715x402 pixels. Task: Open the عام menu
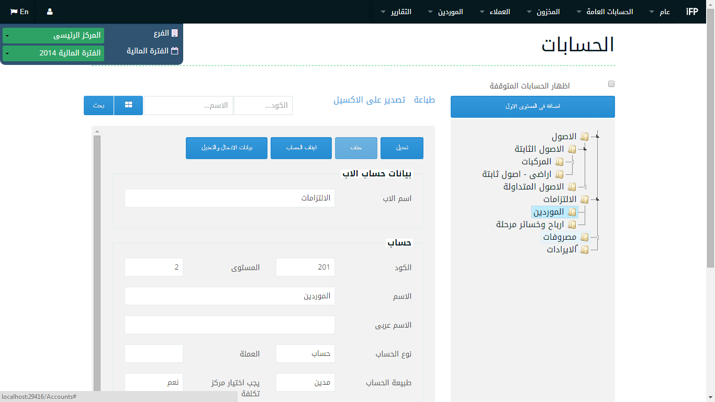pyautogui.click(x=660, y=12)
